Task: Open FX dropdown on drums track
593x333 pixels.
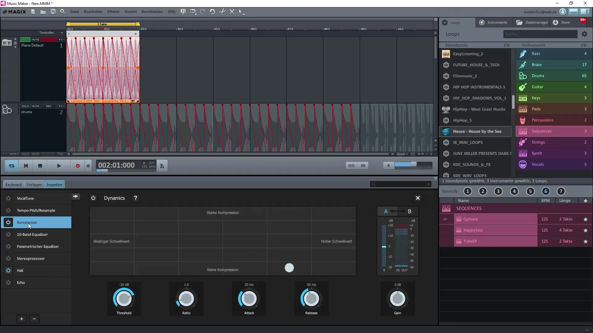Action: tap(61, 106)
